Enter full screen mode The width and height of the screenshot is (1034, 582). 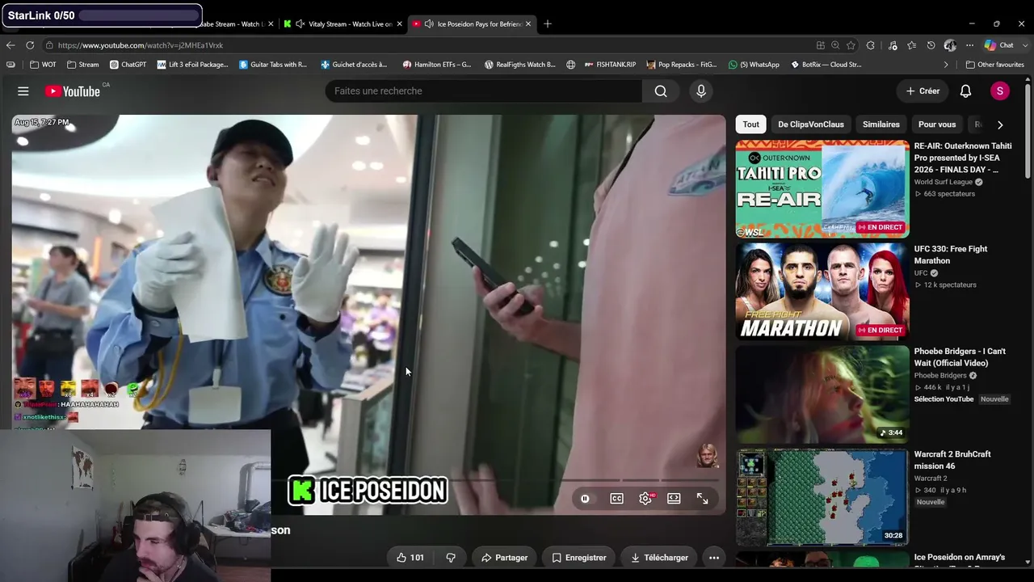702,499
